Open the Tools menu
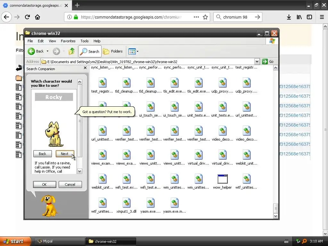The image size is (328, 246). pos(85,41)
